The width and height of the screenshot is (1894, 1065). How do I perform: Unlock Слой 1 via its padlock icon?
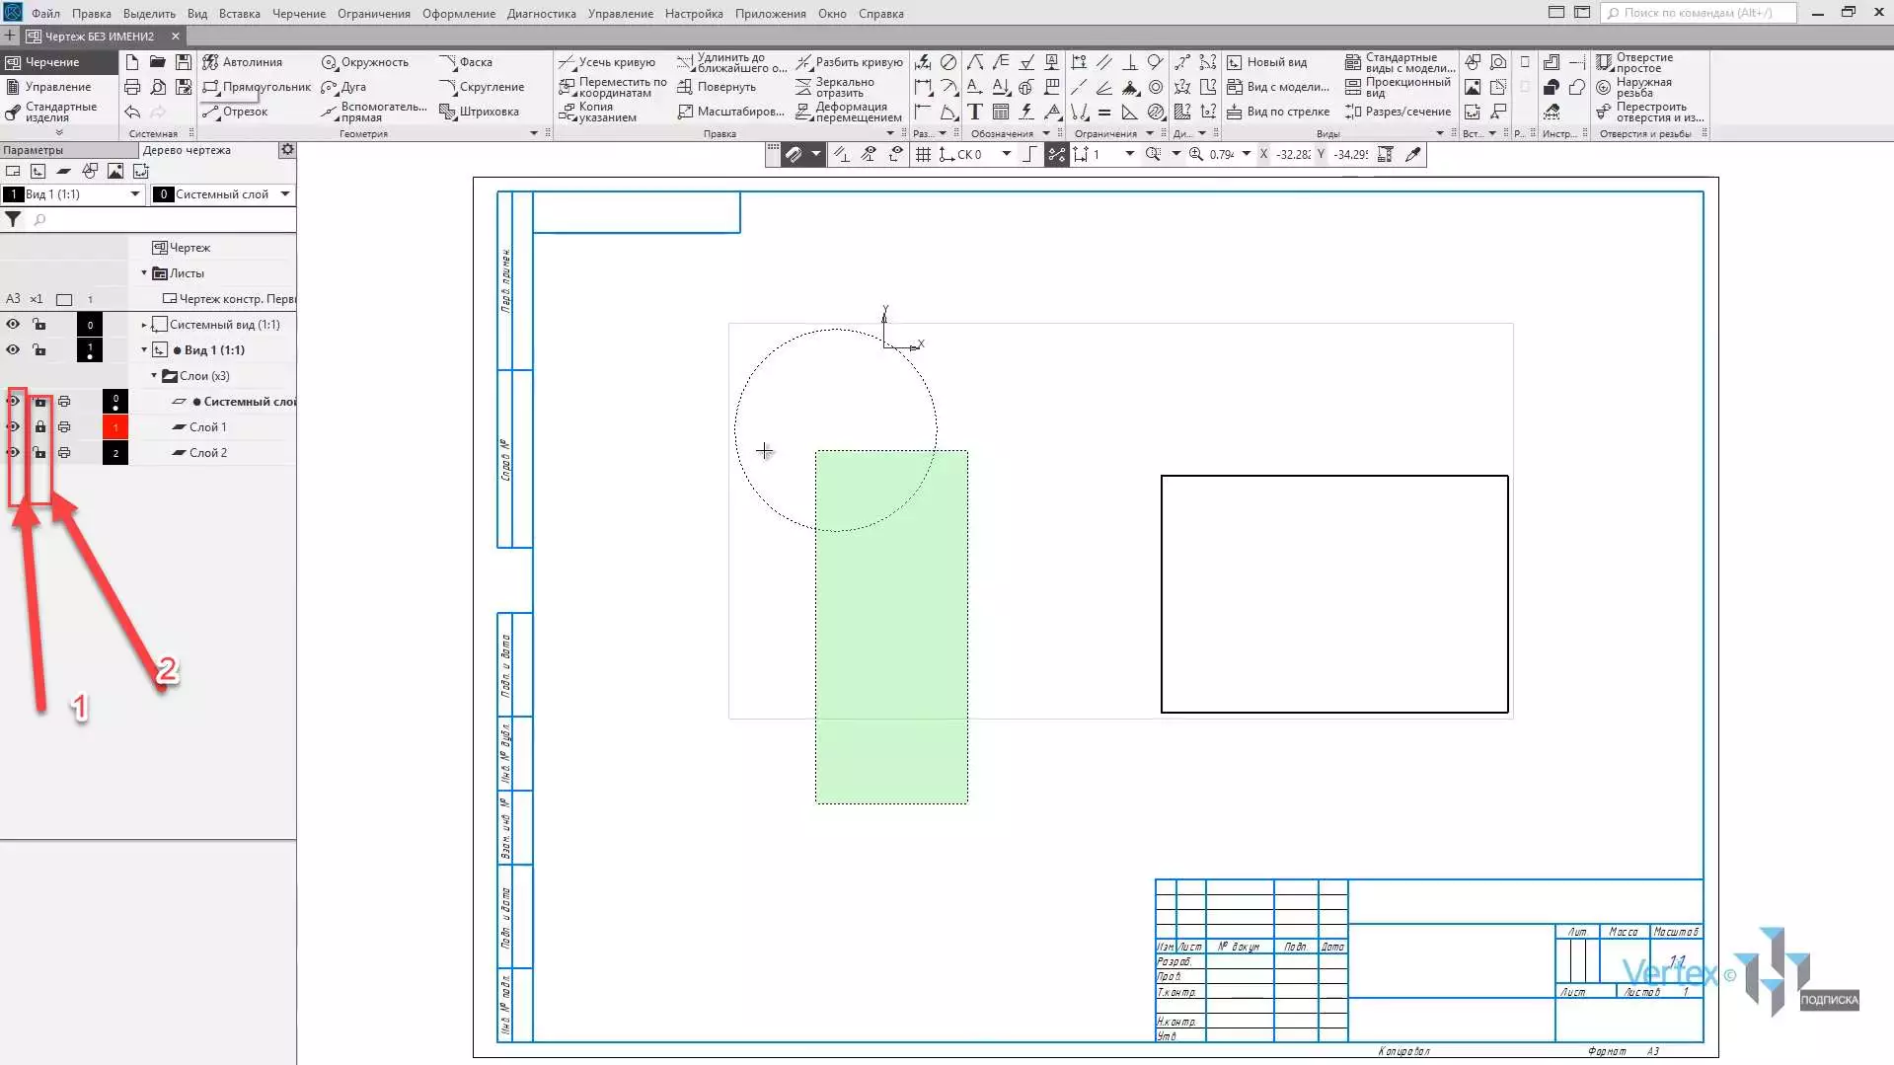pyautogui.click(x=40, y=427)
